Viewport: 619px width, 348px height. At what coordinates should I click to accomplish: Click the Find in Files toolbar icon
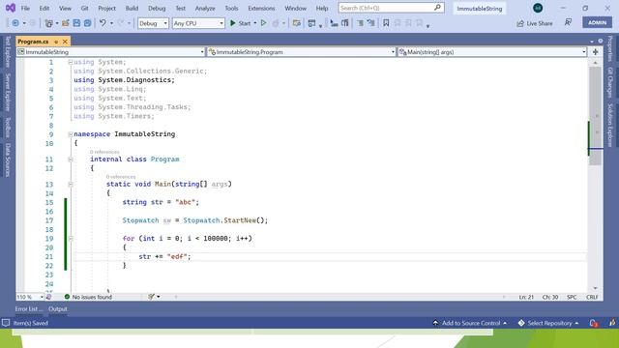(297, 23)
